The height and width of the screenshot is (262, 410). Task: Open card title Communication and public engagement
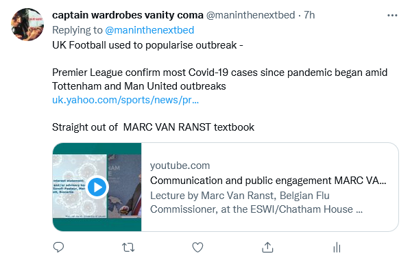(268, 181)
